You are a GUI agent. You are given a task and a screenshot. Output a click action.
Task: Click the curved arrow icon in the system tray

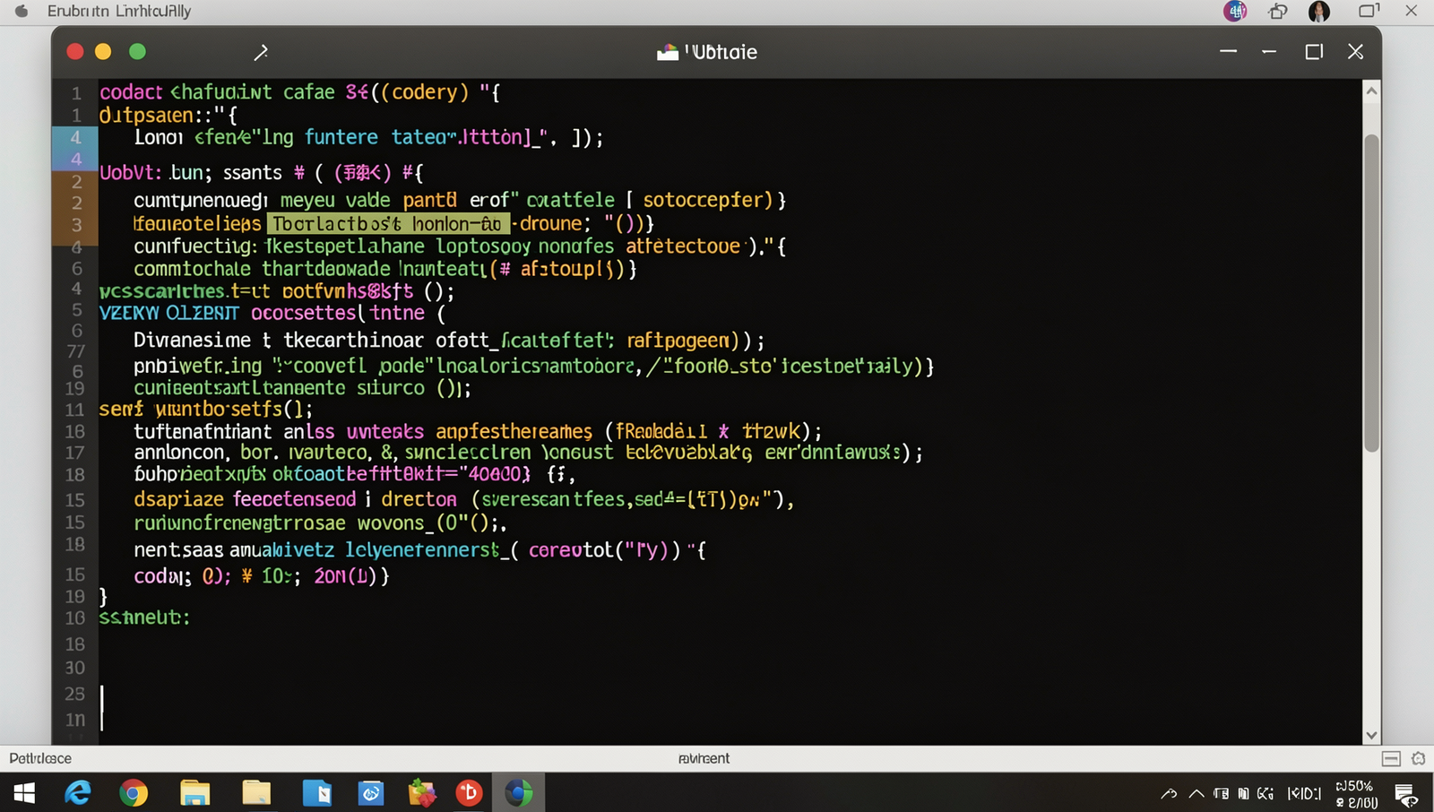pos(1169,793)
